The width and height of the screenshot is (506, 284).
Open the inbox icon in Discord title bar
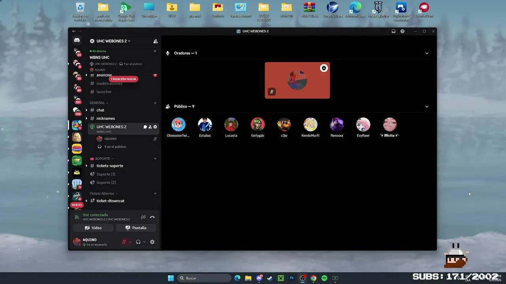(393, 31)
